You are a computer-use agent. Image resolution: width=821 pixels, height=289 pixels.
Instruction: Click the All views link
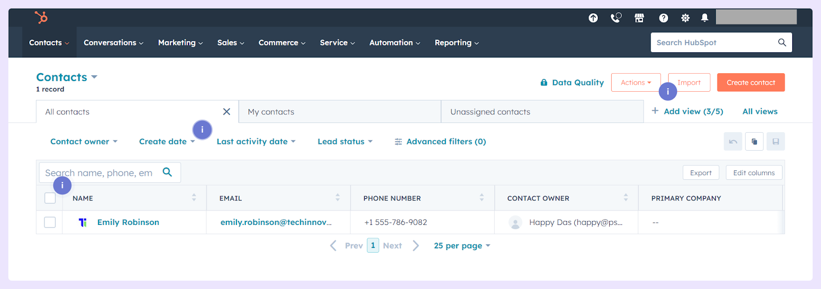[x=760, y=111]
